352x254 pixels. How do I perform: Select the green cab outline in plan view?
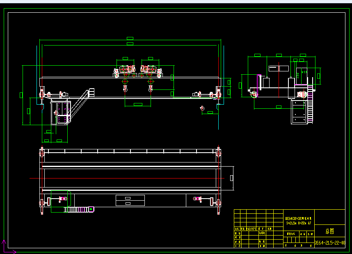(61, 201)
